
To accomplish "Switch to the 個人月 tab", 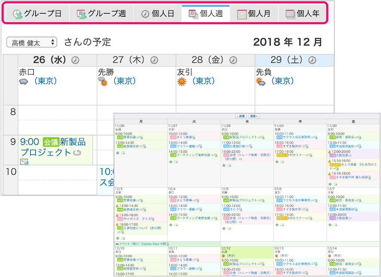I will click(x=254, y=14).
